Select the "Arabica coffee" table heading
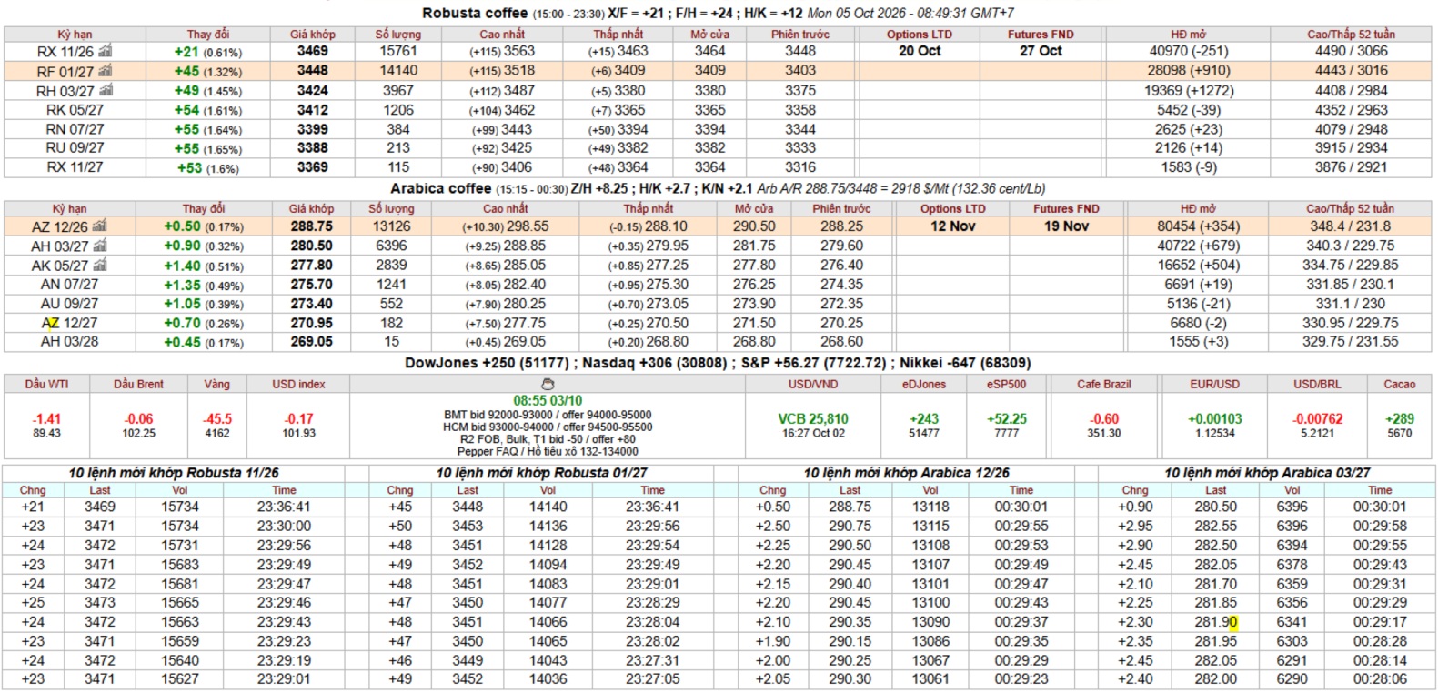This screenshot has width=1438, height=693. 440,188
